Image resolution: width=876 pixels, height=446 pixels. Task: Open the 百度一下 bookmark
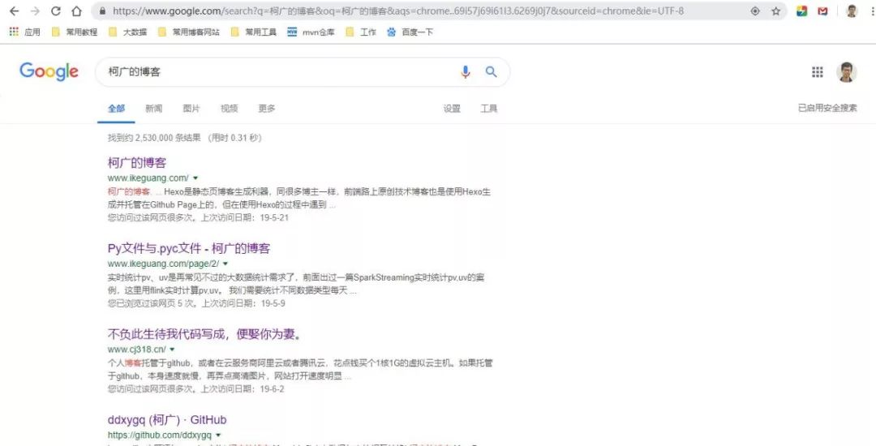coord(410,32)
